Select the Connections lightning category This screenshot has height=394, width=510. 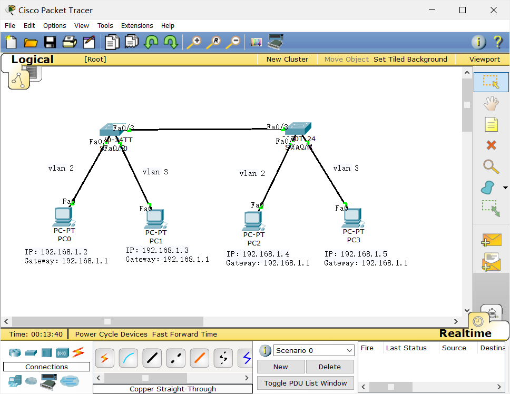pyautogui.click(x=78, y=352)
